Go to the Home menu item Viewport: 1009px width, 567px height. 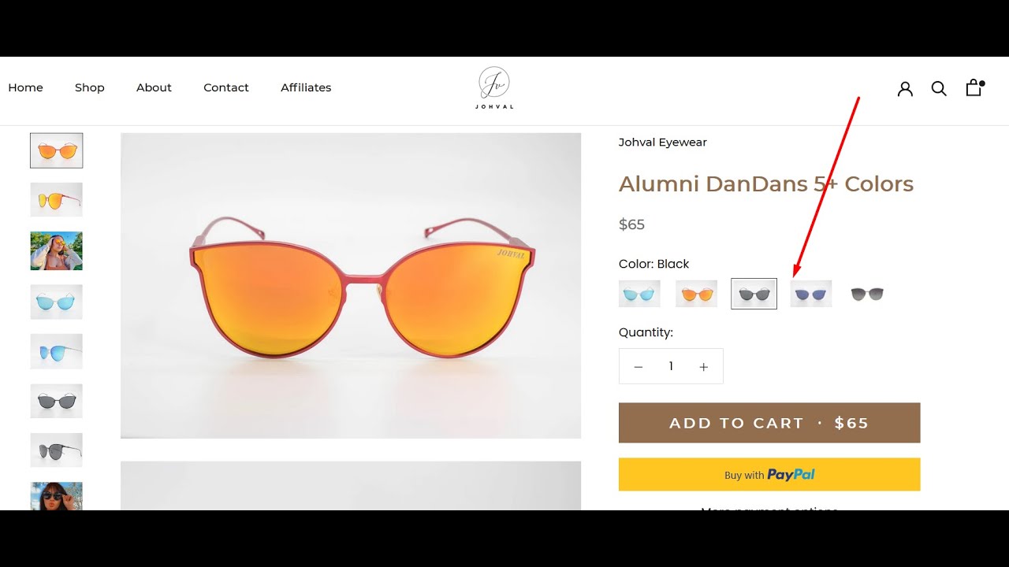point(25,87)
